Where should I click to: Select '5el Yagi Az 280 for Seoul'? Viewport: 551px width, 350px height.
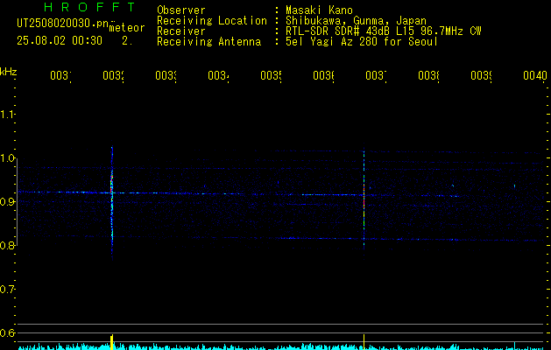(362, 42)
